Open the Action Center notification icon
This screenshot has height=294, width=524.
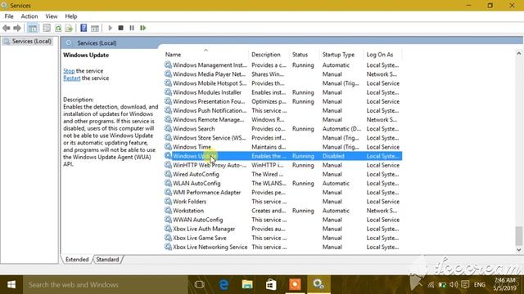pos(465,285)
